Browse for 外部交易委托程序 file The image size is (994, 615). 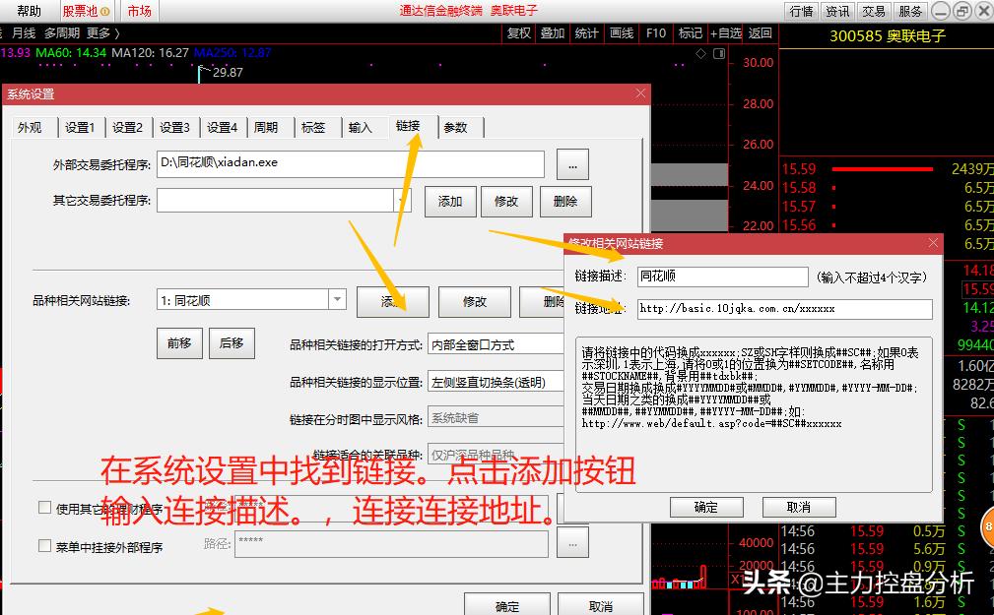click(572, 164)
